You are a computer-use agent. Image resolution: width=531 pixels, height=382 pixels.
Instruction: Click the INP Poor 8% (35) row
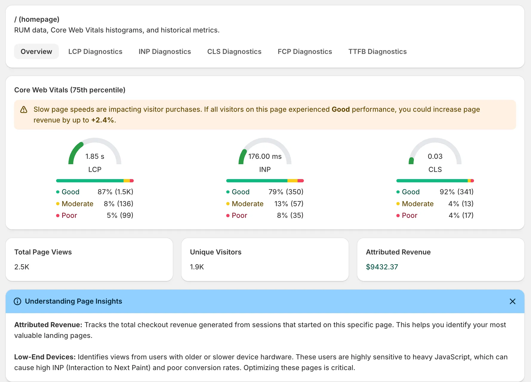click(x=265, y=215)
